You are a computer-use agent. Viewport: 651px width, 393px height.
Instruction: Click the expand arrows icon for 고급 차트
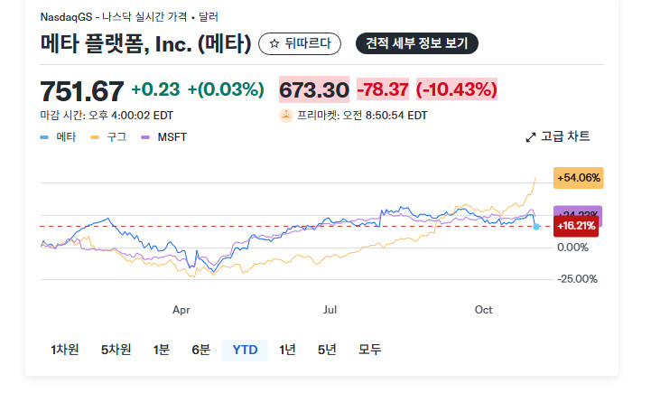[530, 137]
